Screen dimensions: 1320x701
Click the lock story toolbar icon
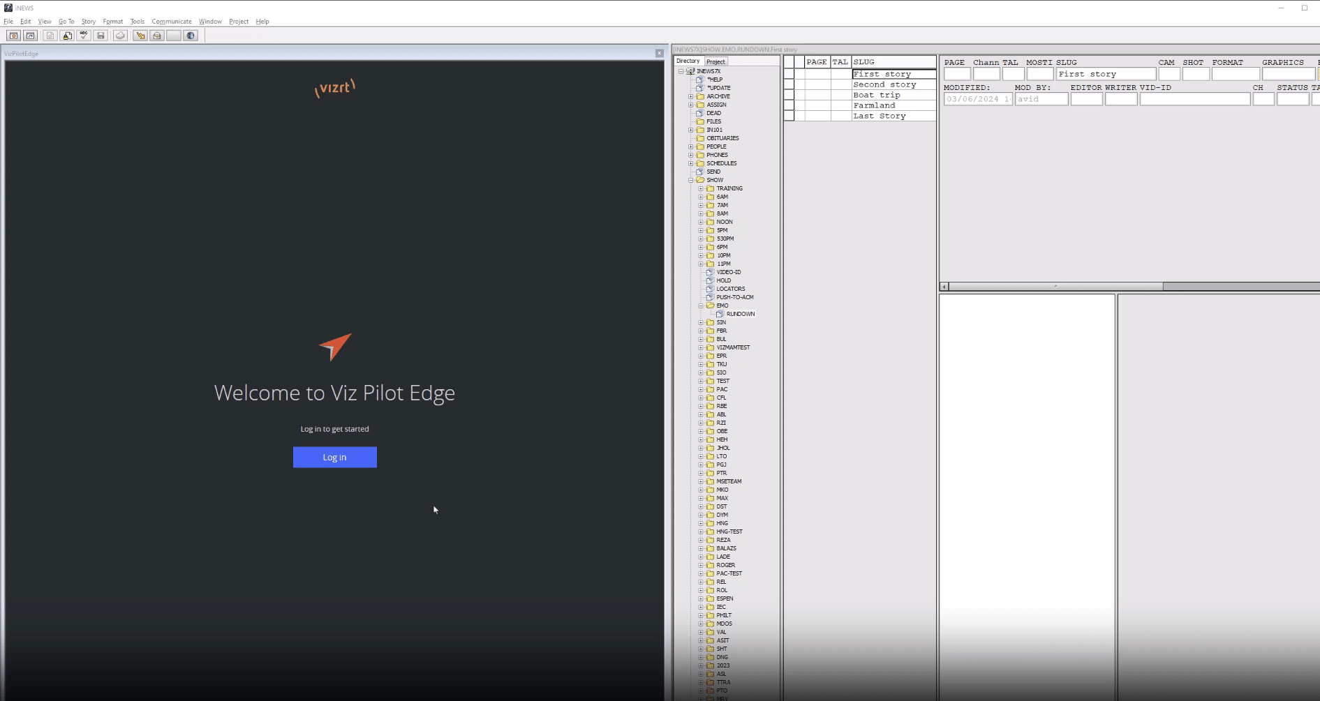66,36
